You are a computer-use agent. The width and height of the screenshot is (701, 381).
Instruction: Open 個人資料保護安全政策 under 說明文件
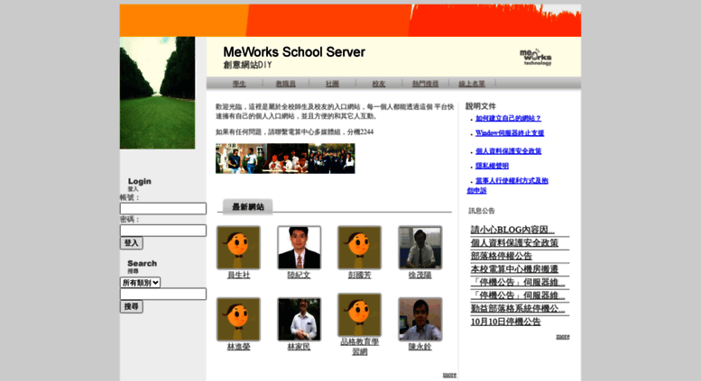click(x=508, y=150)
